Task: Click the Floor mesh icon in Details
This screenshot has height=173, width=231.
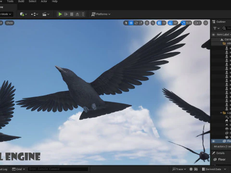Action: 215,160
